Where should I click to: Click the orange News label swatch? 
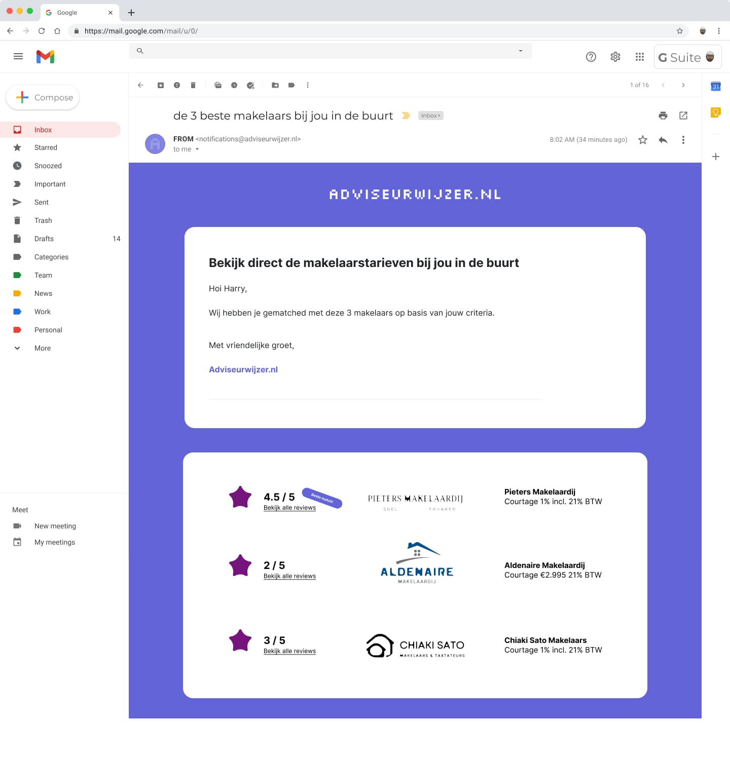(18, 293)
